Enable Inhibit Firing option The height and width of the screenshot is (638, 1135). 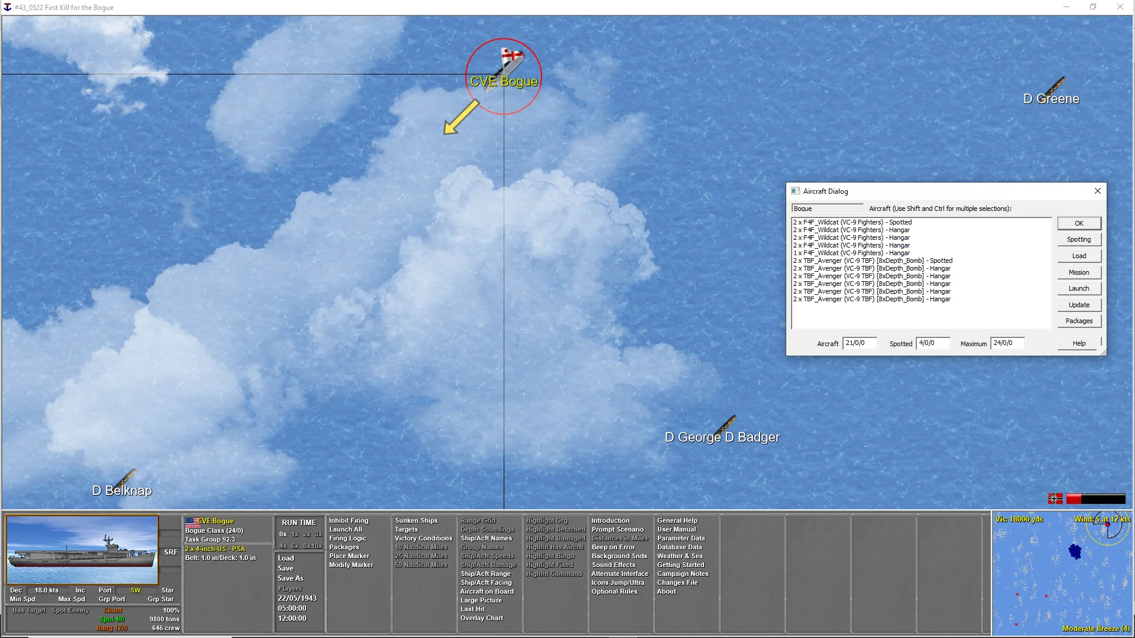point(348,520)
